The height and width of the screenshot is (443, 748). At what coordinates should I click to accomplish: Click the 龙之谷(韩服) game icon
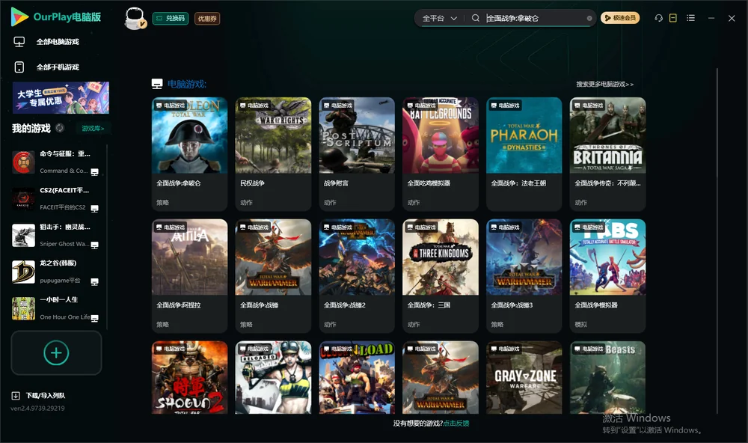coord(23,272)
